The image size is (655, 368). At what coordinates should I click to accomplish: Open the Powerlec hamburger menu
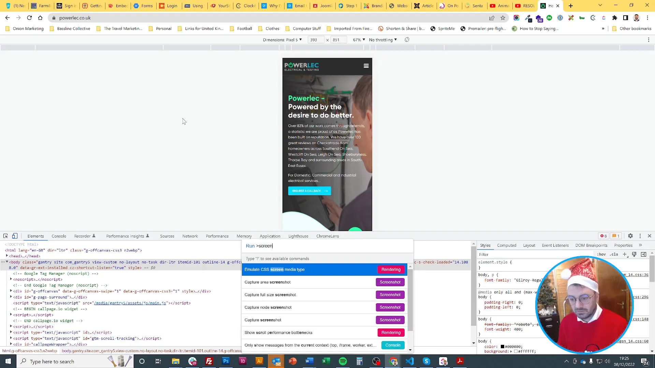(x=366, y=66)
